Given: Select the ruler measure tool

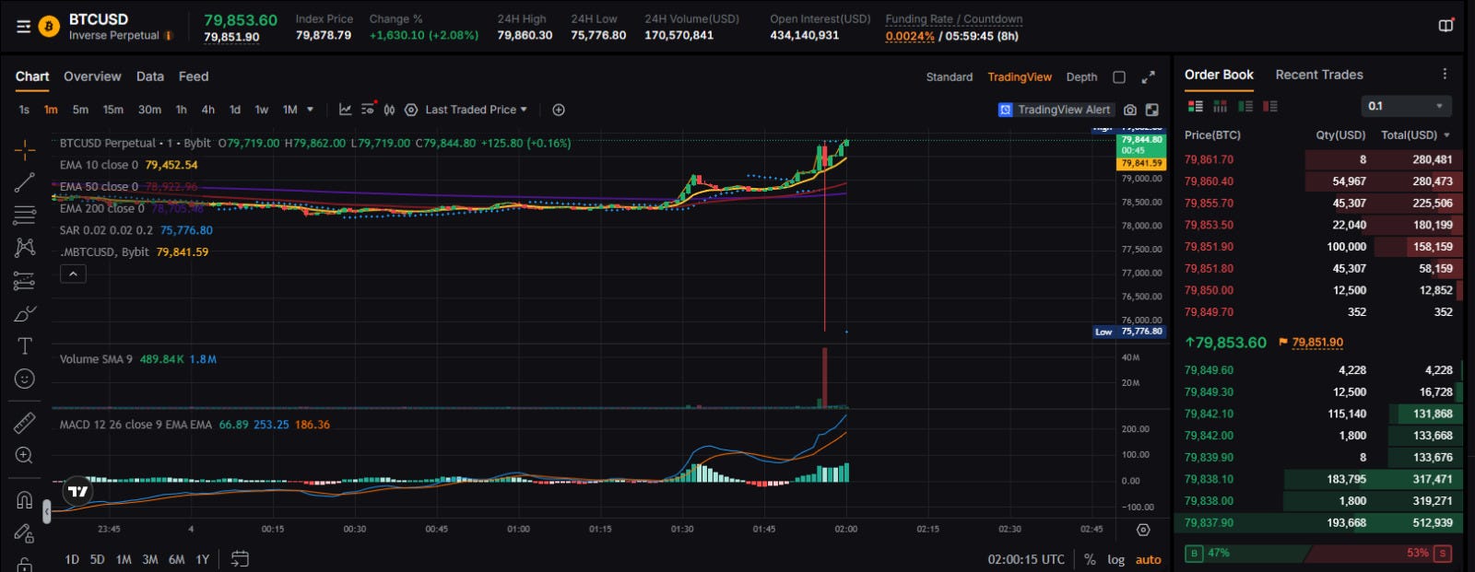Looking at the screenshot, I should click(25, 423).
